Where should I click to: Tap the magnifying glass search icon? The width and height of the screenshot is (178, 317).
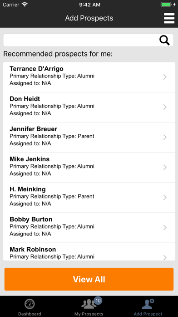click(x=164, y=40)
